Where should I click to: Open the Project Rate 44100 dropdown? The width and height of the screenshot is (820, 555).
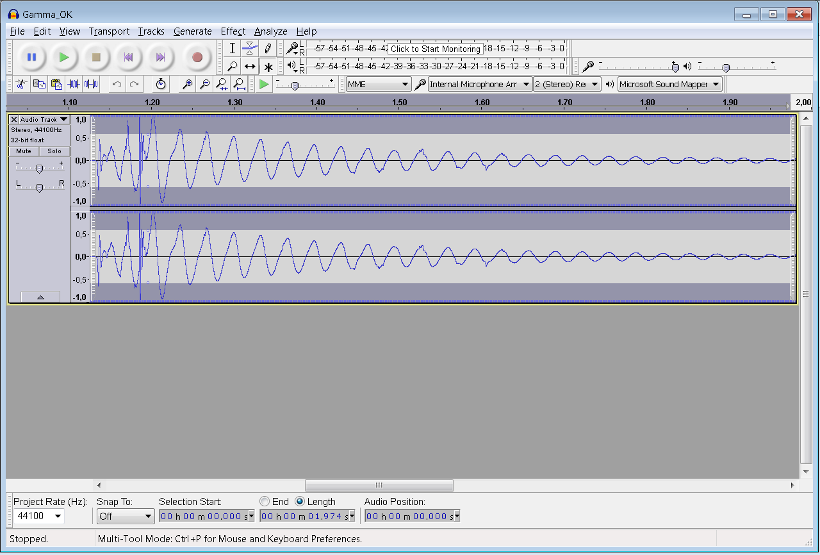pyautogui.click(x=38, y=516)
